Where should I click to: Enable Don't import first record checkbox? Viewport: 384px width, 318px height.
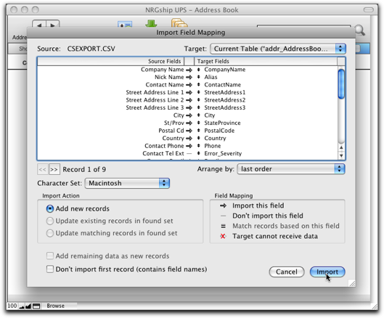(50, 269)
